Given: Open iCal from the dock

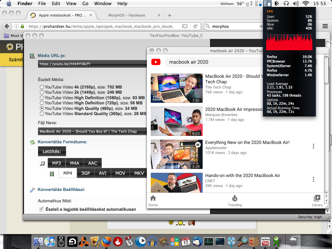Looking at the screenshot, I should [186, 241].
